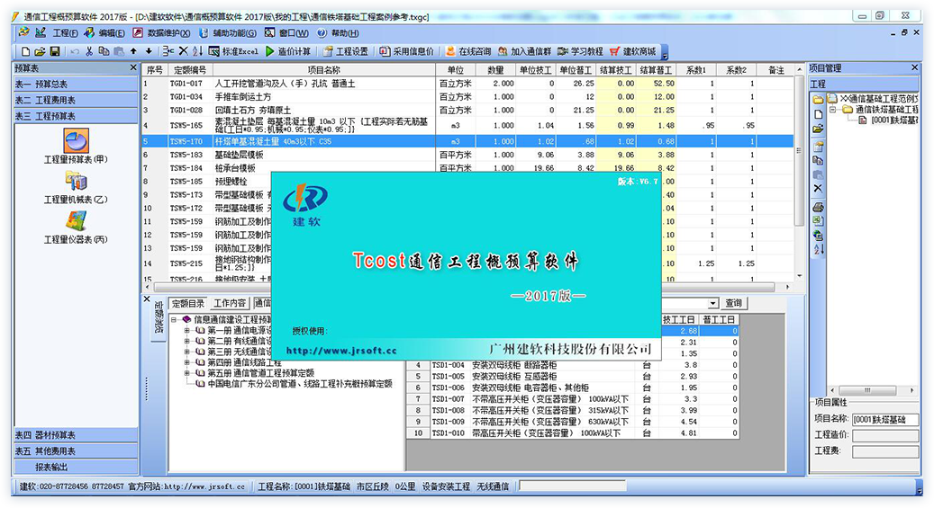This screenshot has height=508, width=934.
Task: Click the blank new document icon in 项目管理
Action: 818,114
